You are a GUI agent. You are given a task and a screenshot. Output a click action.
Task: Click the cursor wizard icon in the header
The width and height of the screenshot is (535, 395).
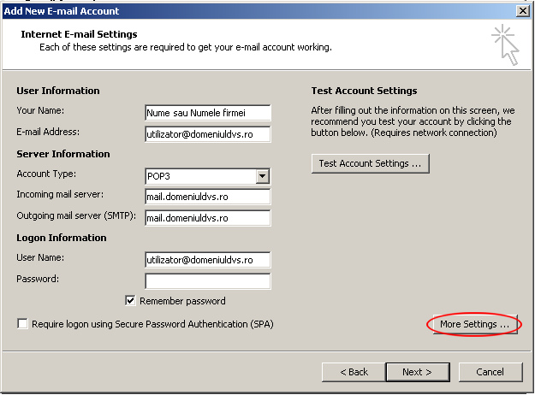[x=506, y=44]
